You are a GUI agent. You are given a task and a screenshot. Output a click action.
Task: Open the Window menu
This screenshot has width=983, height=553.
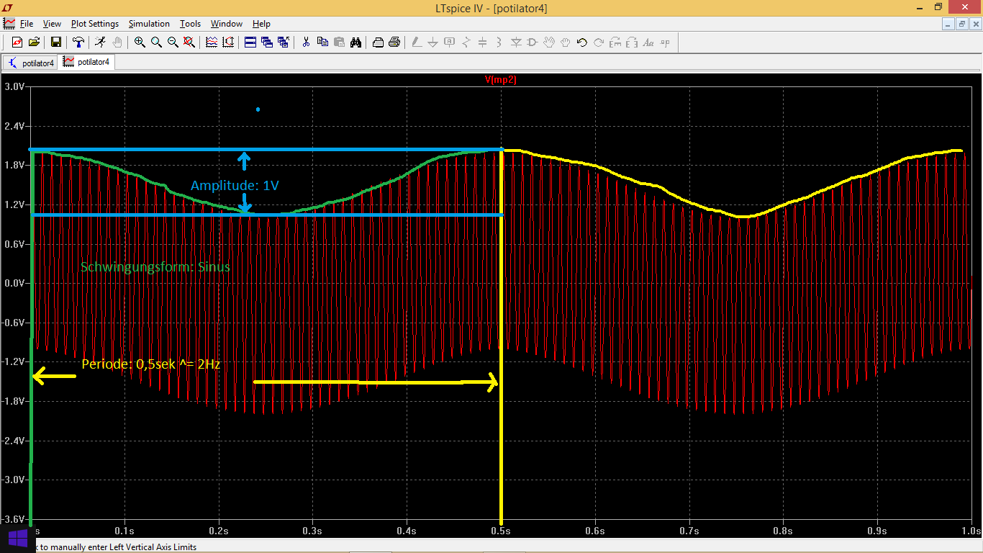(x=227, y=24)
